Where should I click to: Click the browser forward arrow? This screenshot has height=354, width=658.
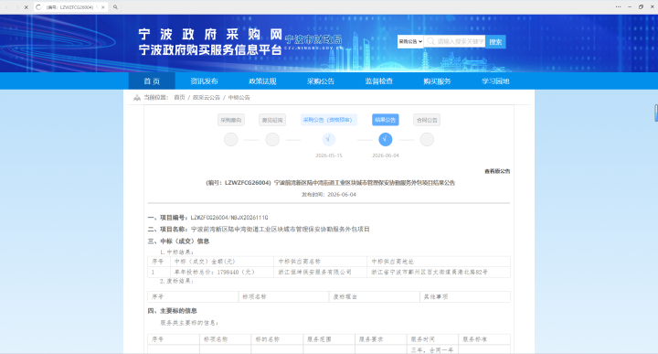coord(16,7)
